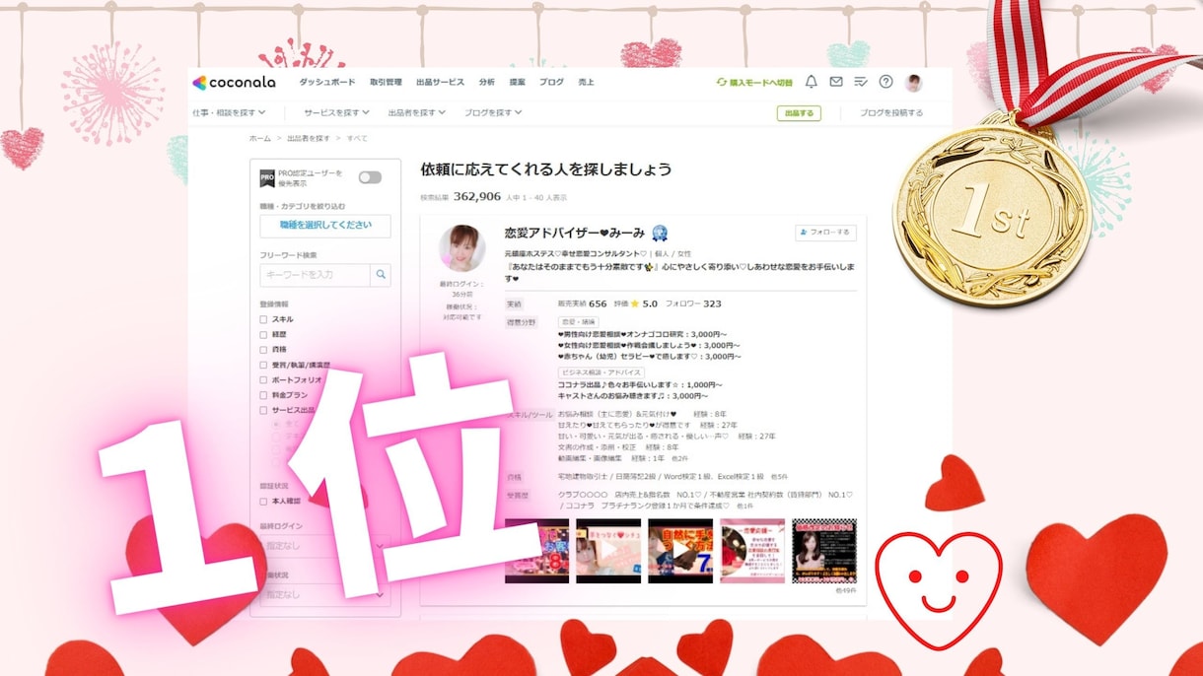Click 購入モードへ切替 link
Image resolution: width=1203 pixels, height=676 pixels.
click(754, 83)
